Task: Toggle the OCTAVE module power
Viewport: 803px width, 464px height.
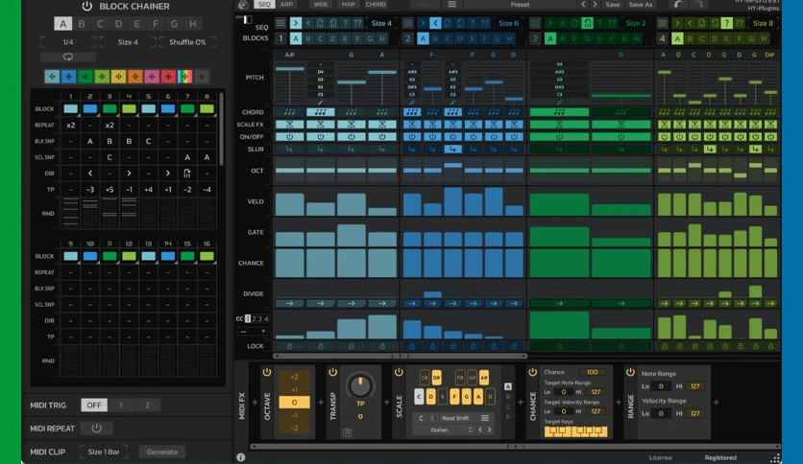Action: pyautogui.click(x=267, y=372)
